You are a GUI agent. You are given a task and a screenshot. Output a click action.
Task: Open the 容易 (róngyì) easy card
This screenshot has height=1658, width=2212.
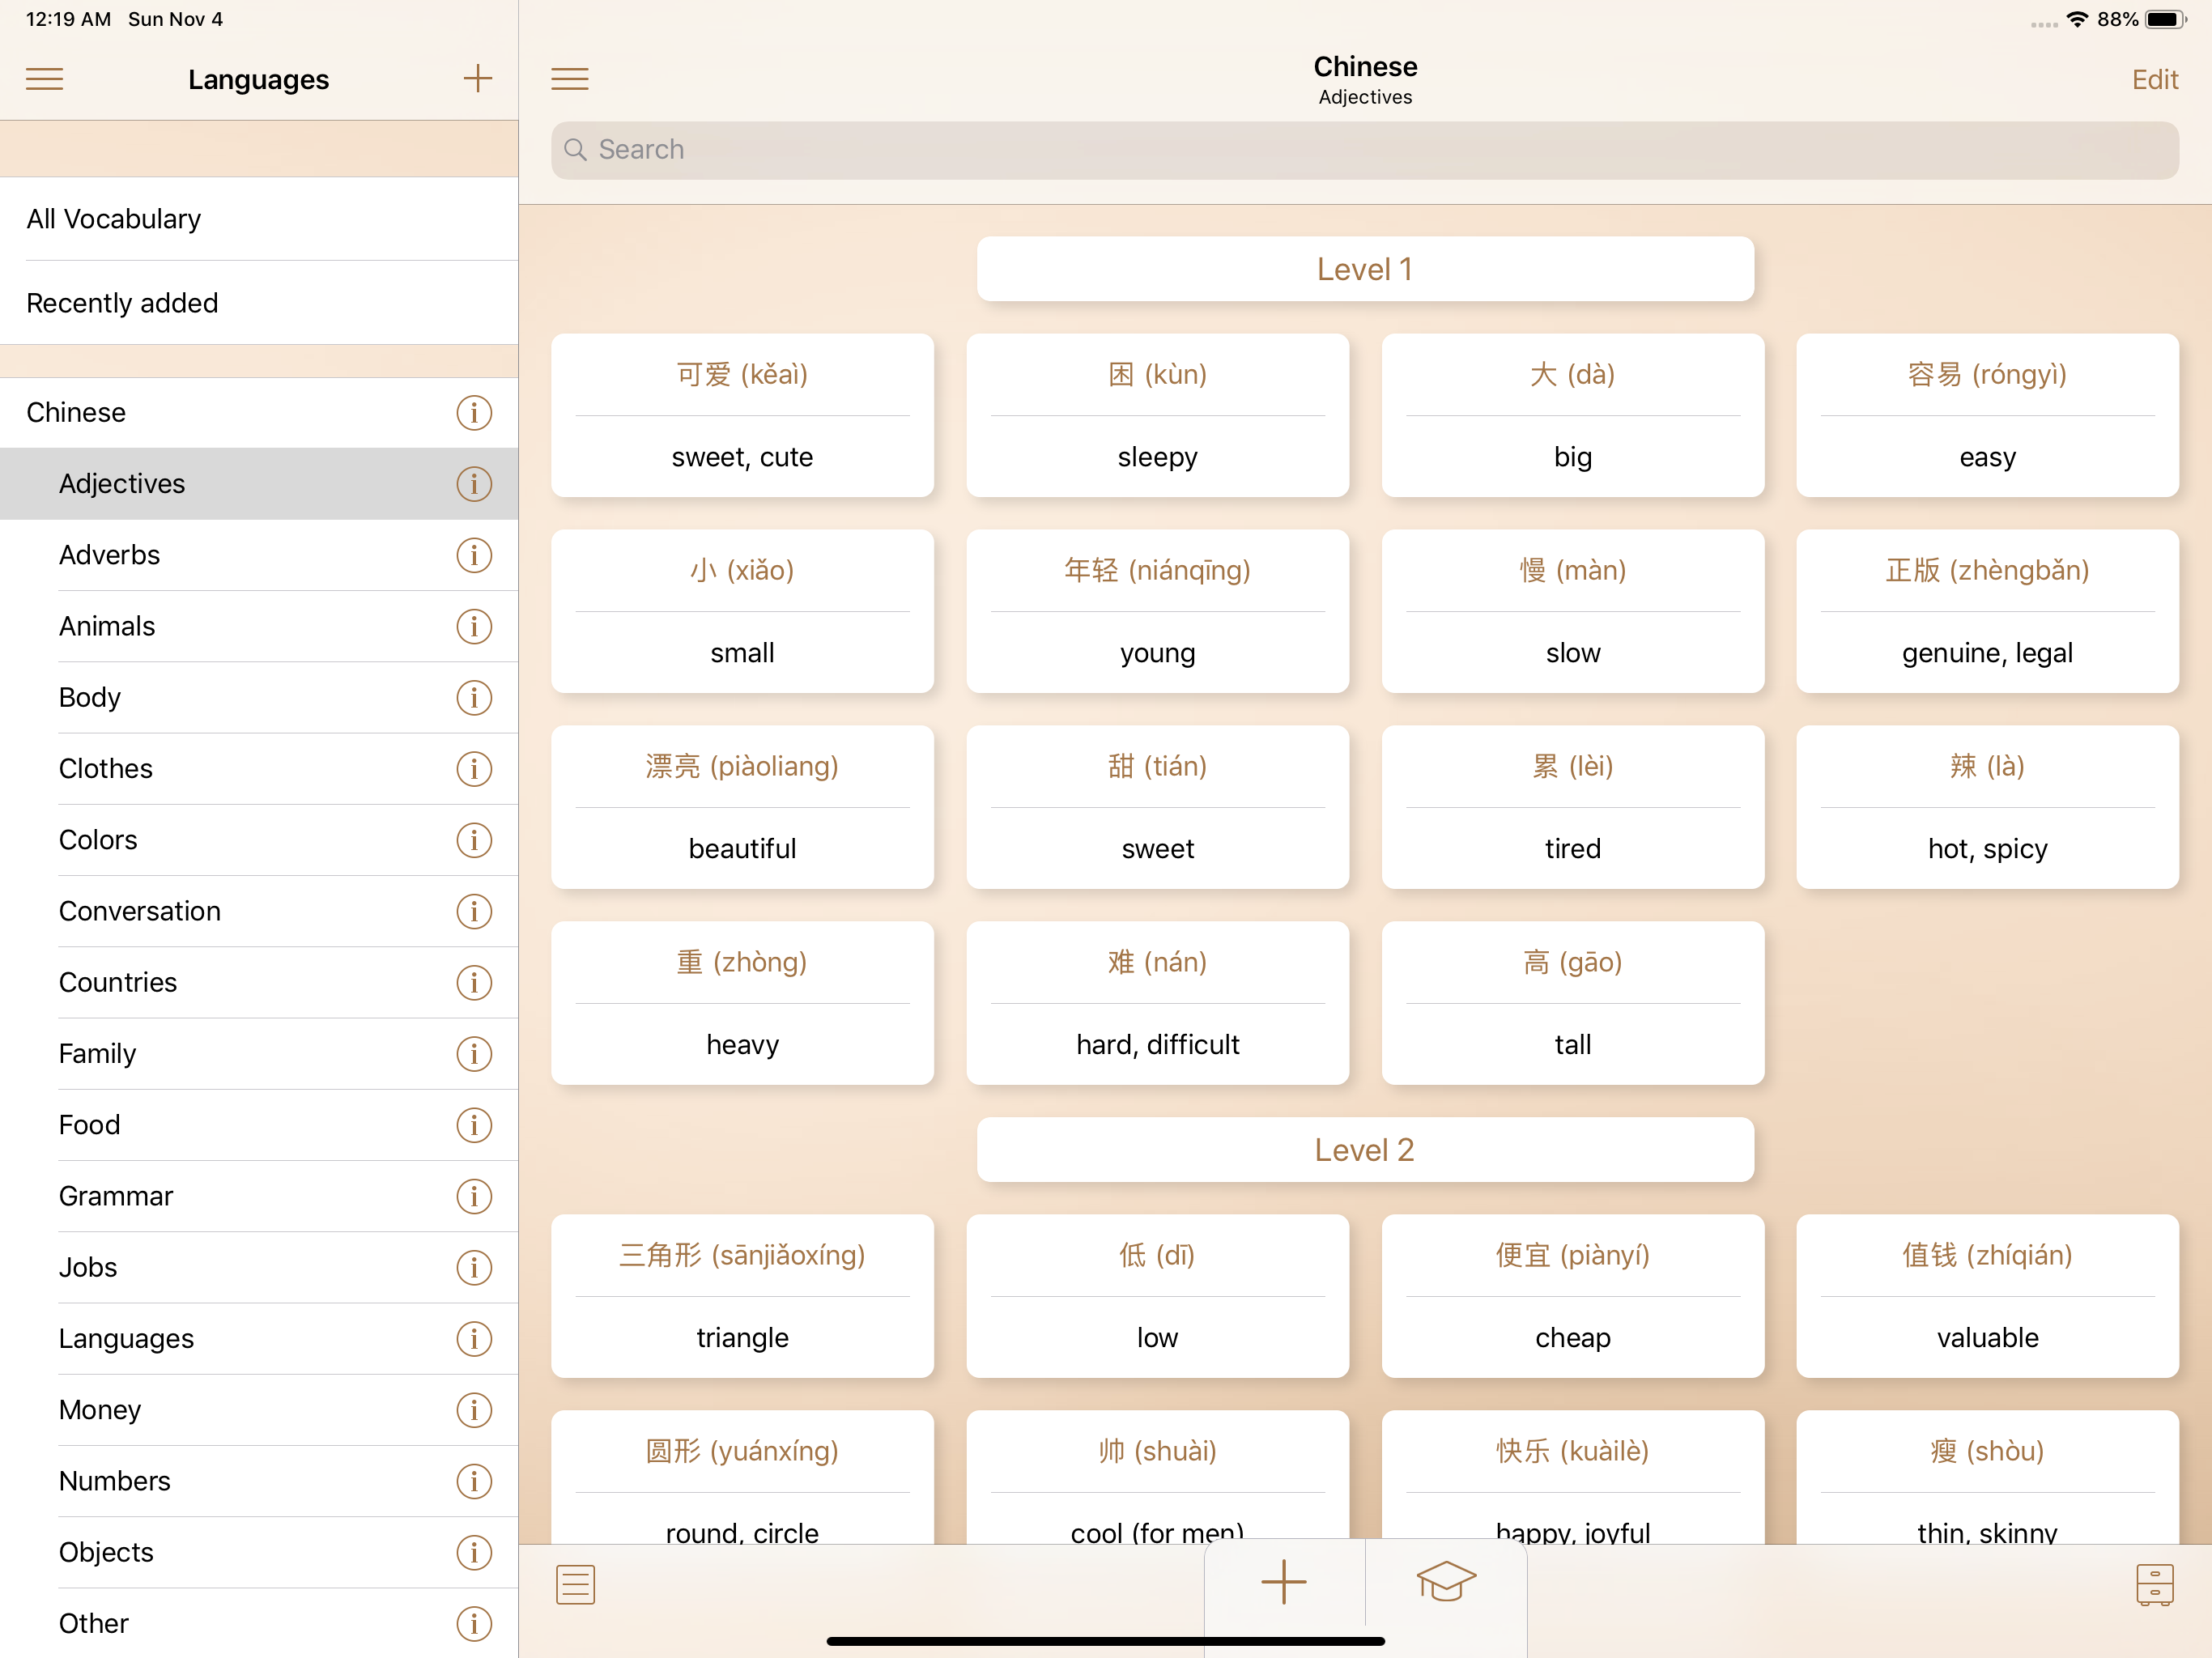(1987, 415)
